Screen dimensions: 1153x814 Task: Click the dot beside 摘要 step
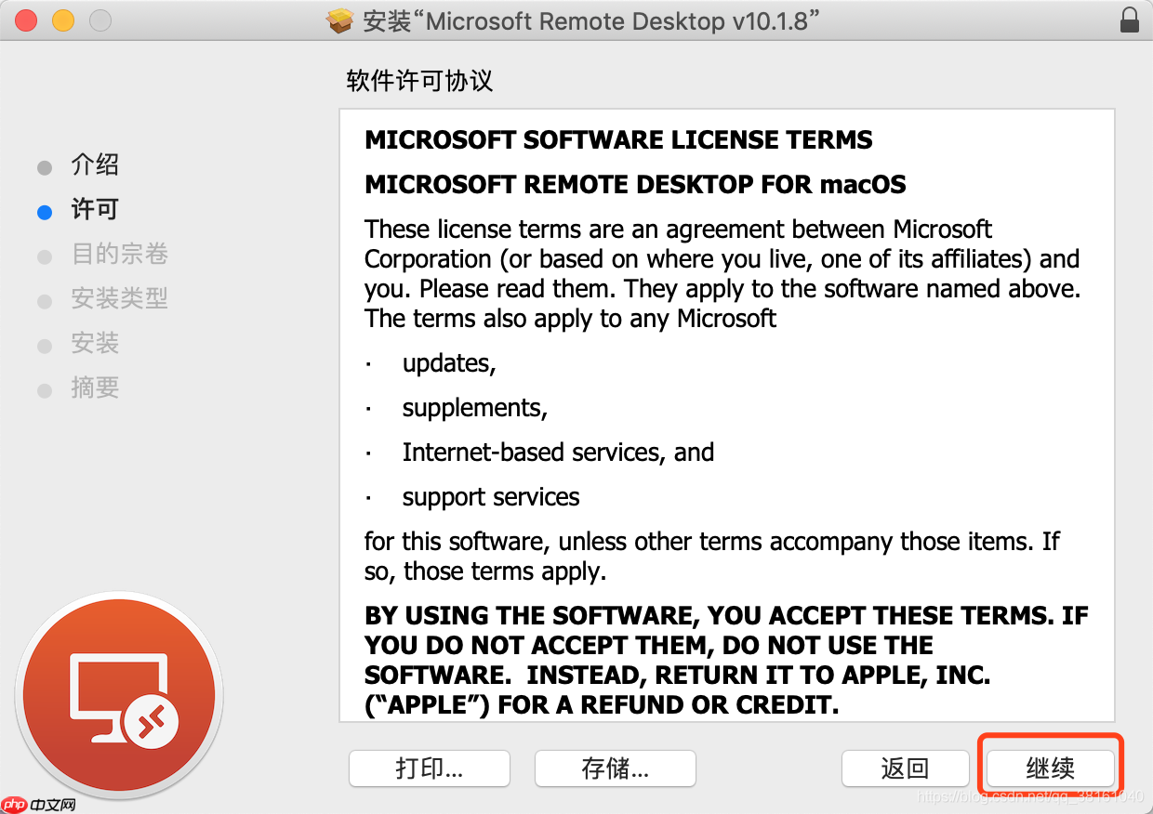pos(44,390)
